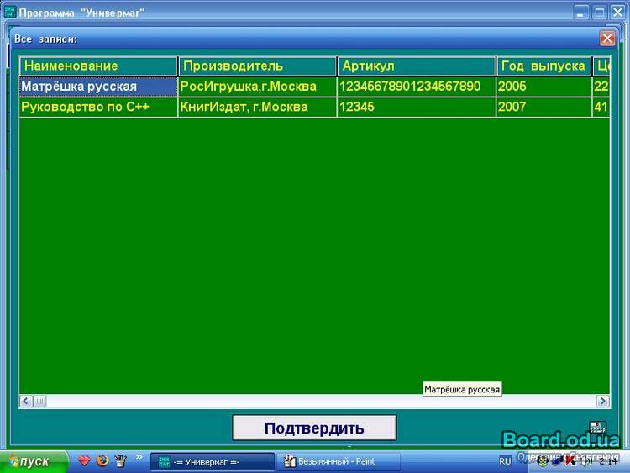Select the Руководство по C++ row

point(98,108)
